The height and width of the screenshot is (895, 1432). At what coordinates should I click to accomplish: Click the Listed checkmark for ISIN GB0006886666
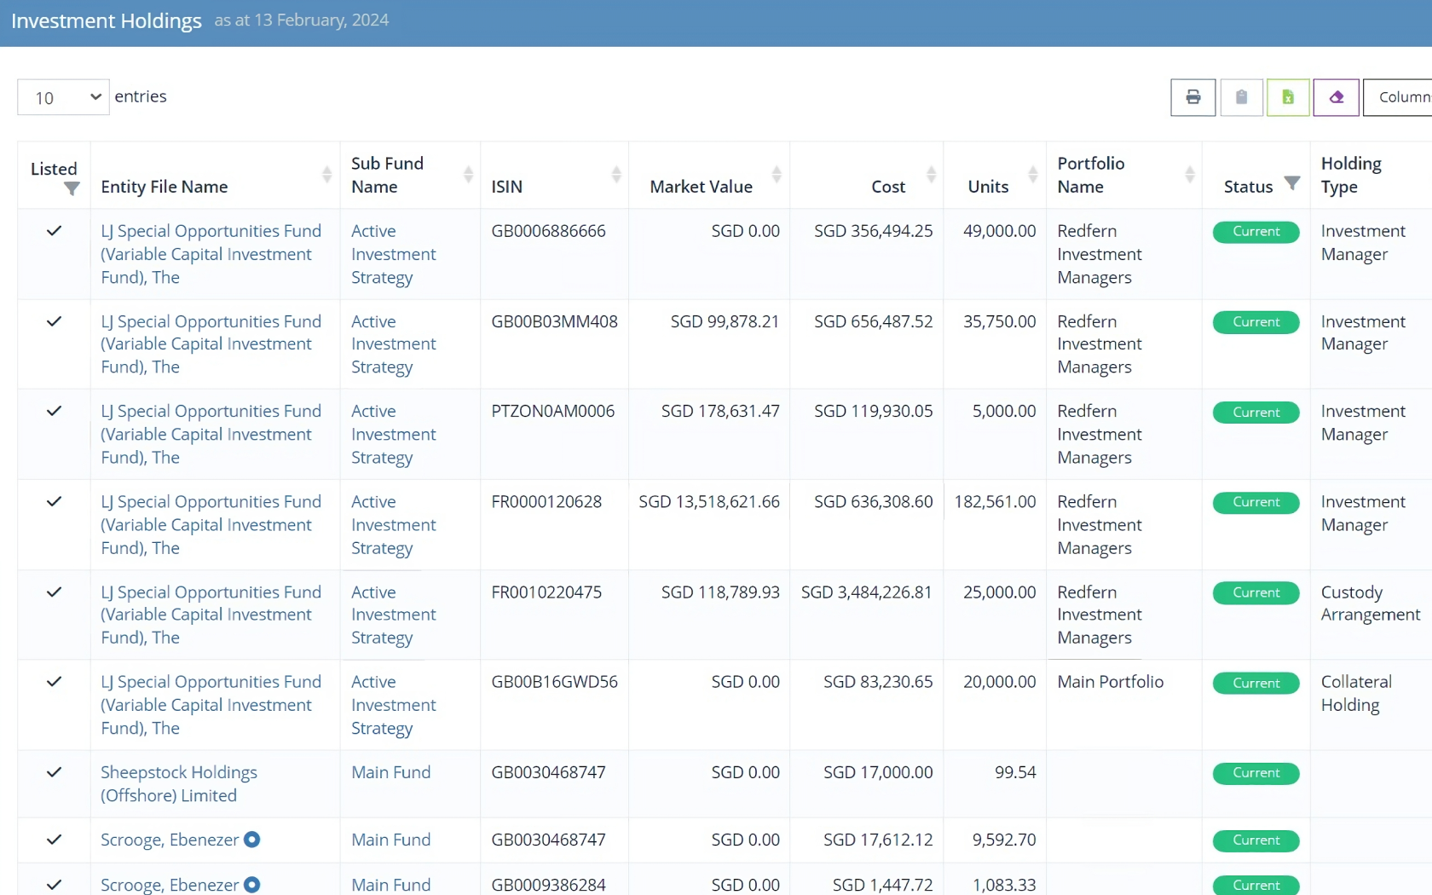pyautogui.click(x=54, y=231)
